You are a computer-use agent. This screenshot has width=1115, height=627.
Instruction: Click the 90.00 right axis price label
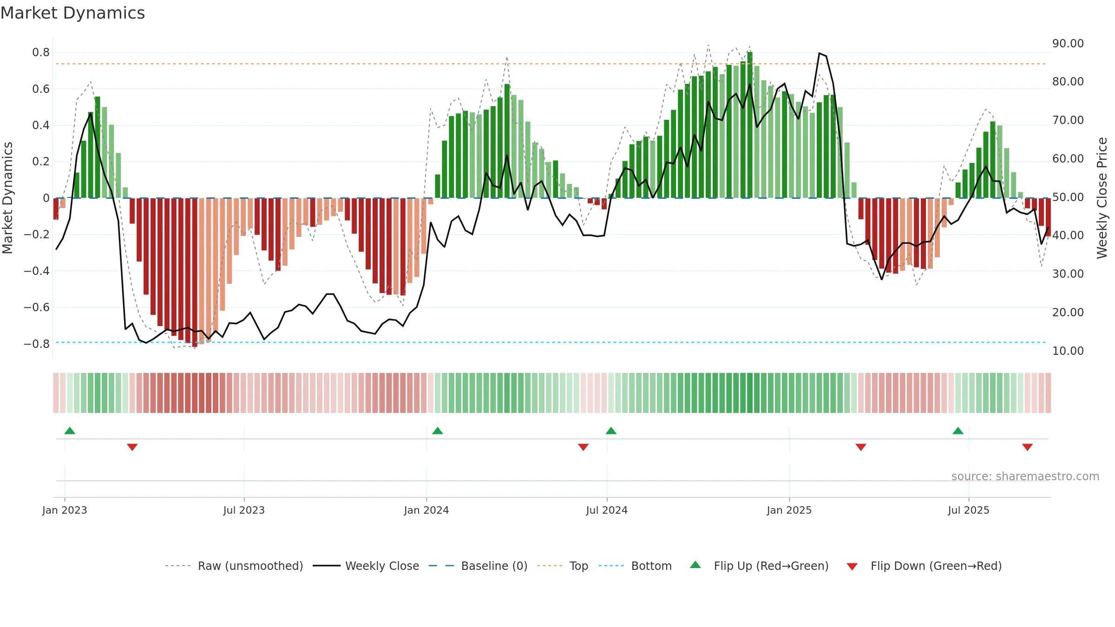(x=1068, y=43)
